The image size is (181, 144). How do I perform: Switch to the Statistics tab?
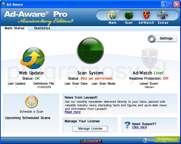pyautogui.click(x=42, y=28)
